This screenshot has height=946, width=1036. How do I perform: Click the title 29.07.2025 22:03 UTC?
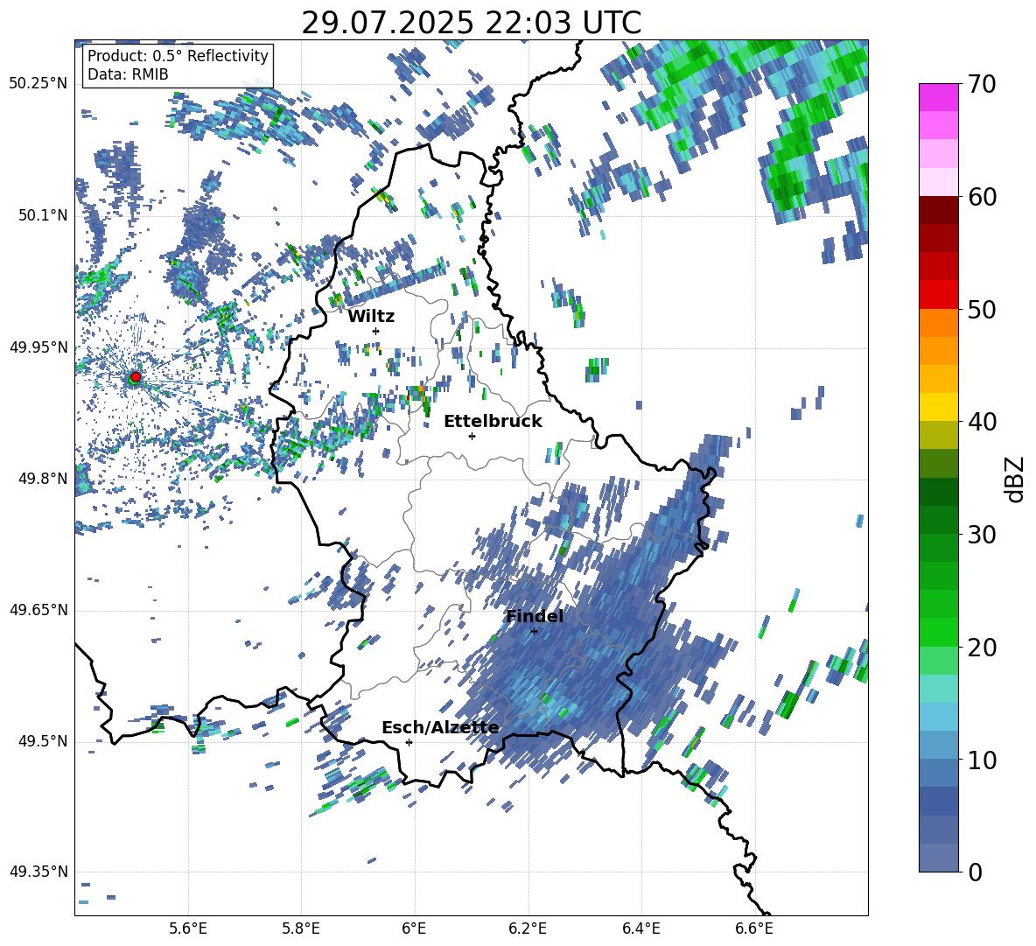click(x=471, y=23)
